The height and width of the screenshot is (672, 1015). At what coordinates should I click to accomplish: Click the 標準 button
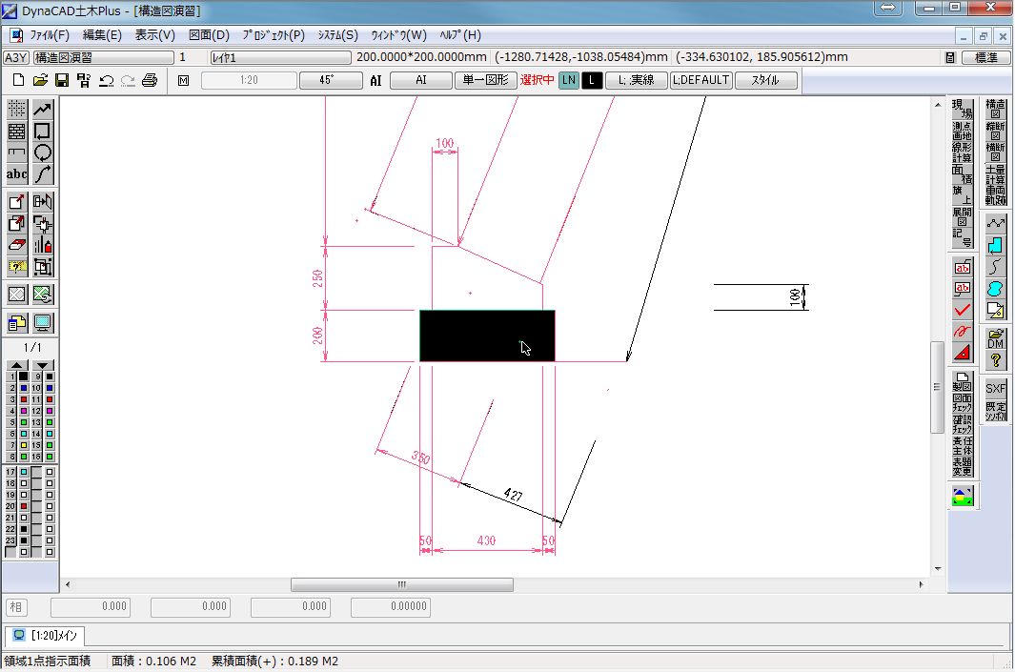coord(985,57)
